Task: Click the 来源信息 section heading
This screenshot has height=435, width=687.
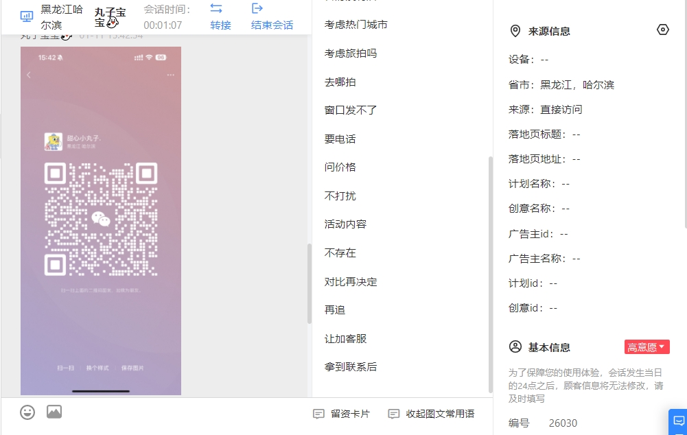Action: point(549,31)
